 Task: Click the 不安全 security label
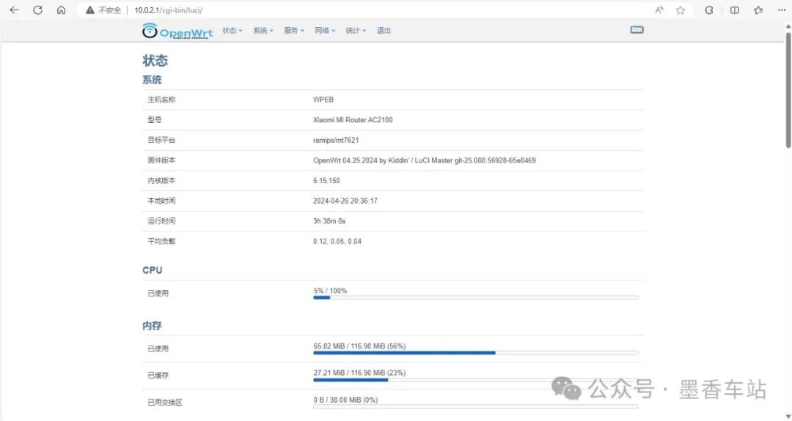[x=109, y=10]
